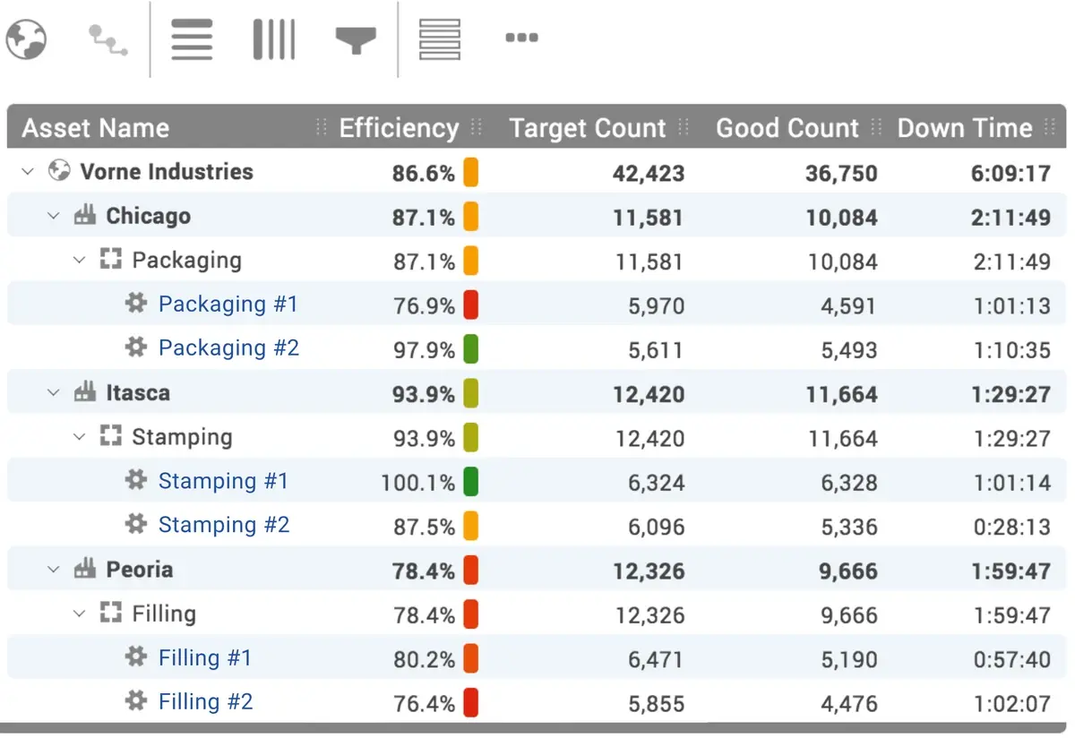This screenshot has width=1075, height=738.
Task: Select the Itasca row label
Action: pyautogui.click(x=138, y=392)
